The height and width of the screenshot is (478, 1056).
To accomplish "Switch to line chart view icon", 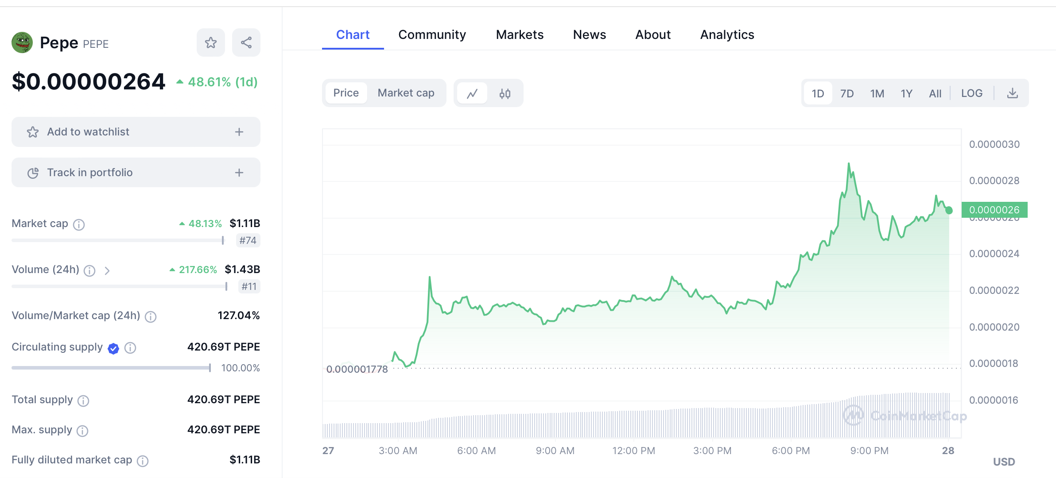I will point(472,93).
